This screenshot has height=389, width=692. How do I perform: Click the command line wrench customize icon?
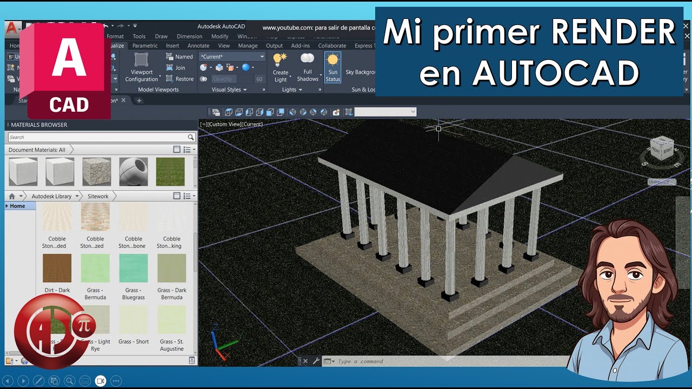click(x=316, y=361)
